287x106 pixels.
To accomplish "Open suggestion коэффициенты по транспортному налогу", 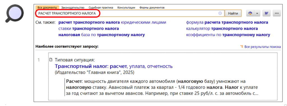I will pos(228,35).
